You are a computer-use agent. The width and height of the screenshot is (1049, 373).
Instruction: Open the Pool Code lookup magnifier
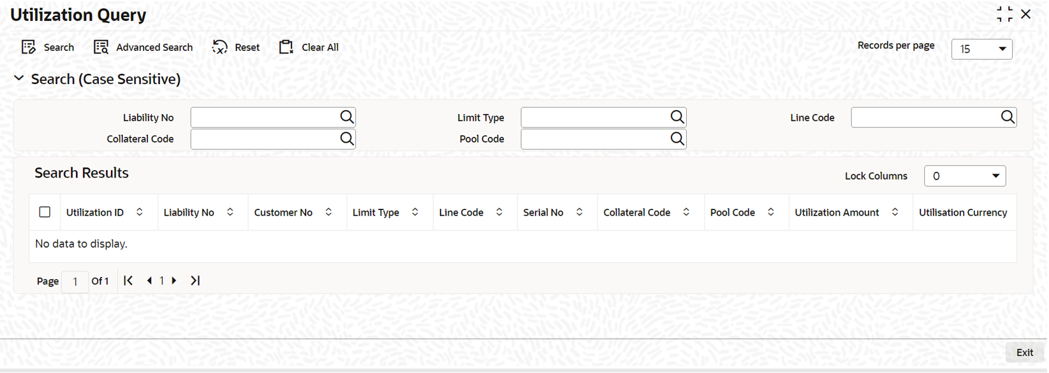[x=677, y=138]
